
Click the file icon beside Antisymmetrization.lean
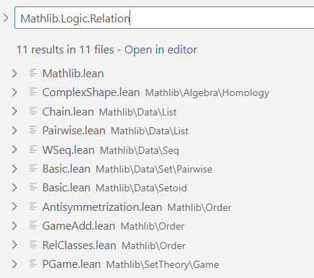pyautogui.click(x=33, y=207)
